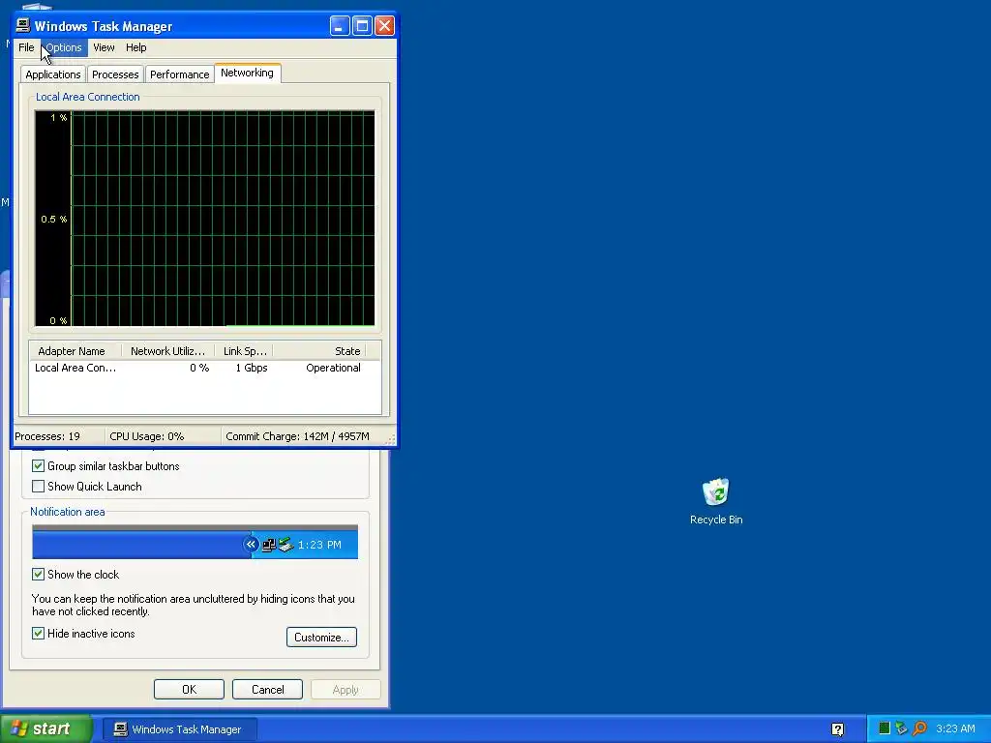Click the chevron arrow in notification area preview
The image size is (991, 743).
[251, 544]
